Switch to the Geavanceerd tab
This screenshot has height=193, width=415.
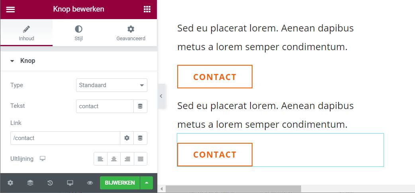[131, 33]
